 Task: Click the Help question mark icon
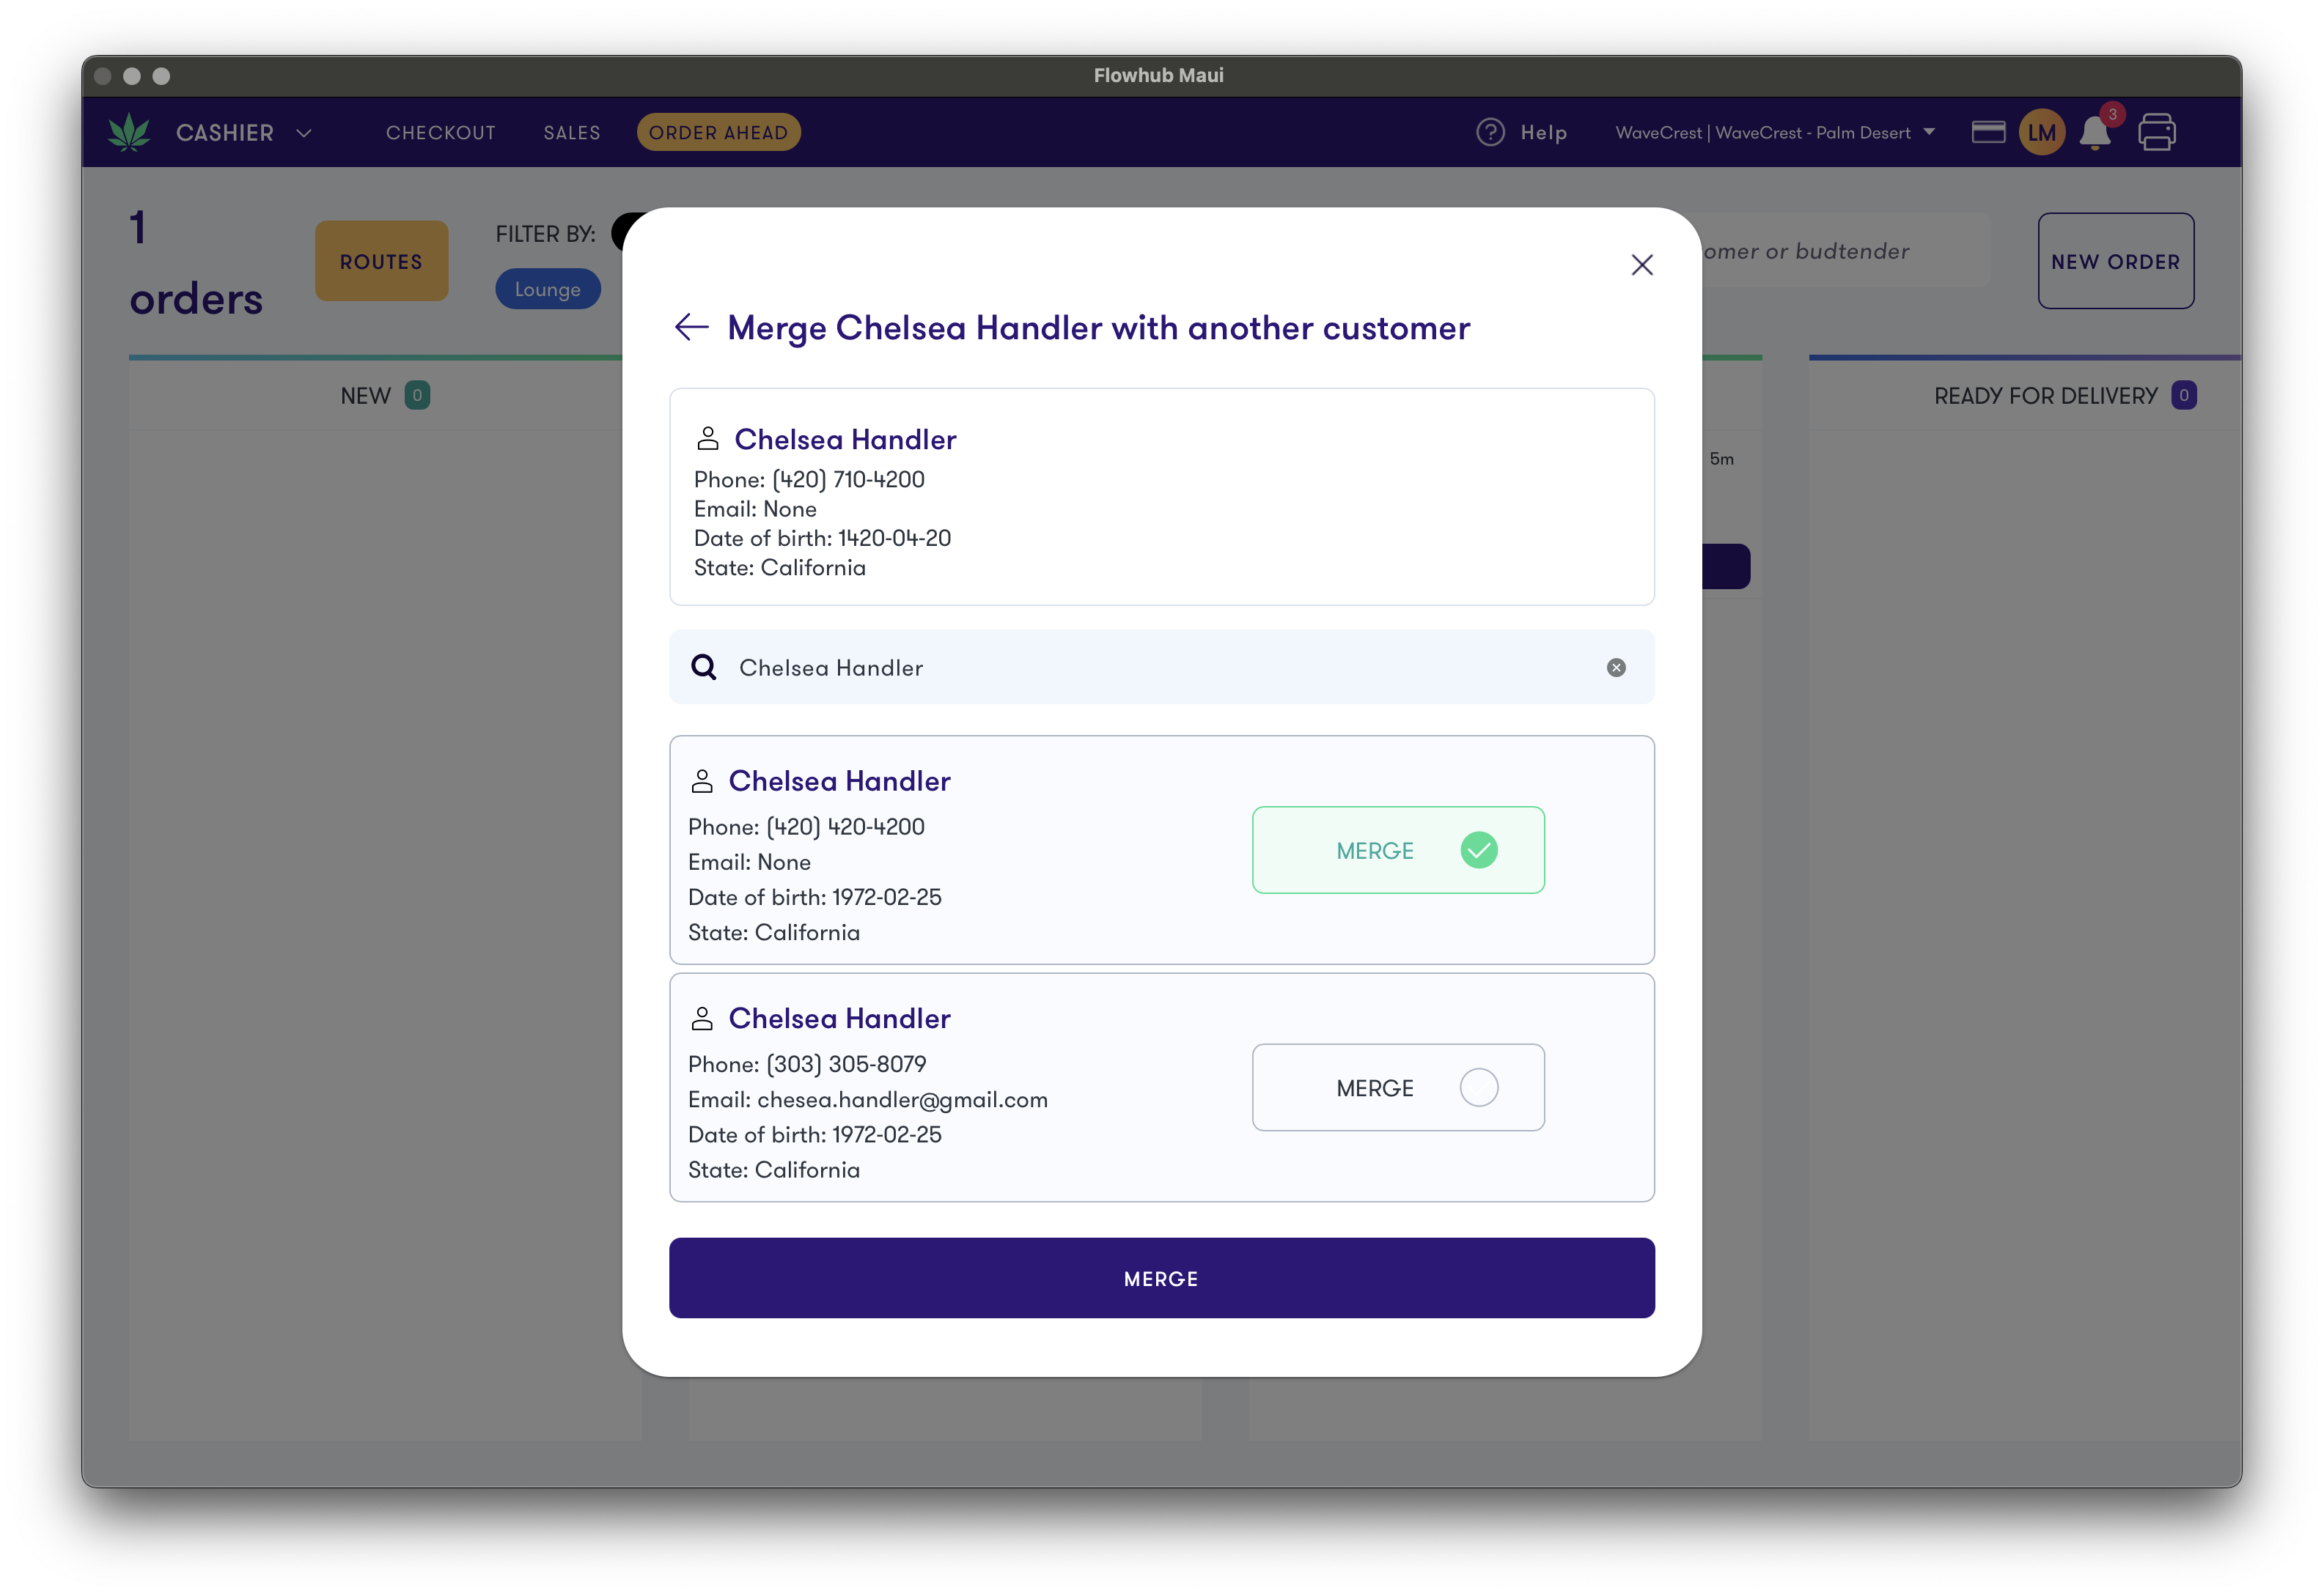point(1490,132)
